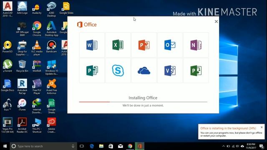Click the Outlook icon in Office installer

[170, 45]
